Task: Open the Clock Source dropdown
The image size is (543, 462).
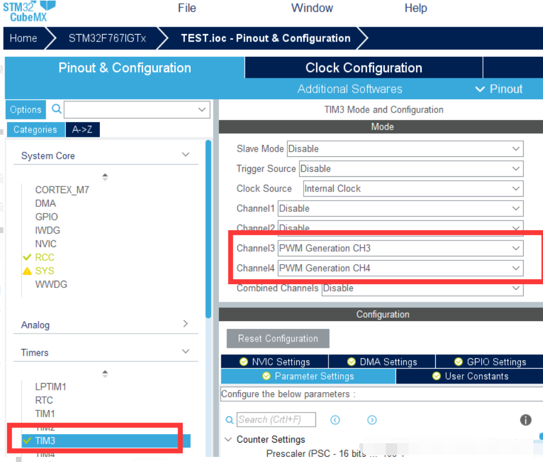Action: click(x=413, y=189)
